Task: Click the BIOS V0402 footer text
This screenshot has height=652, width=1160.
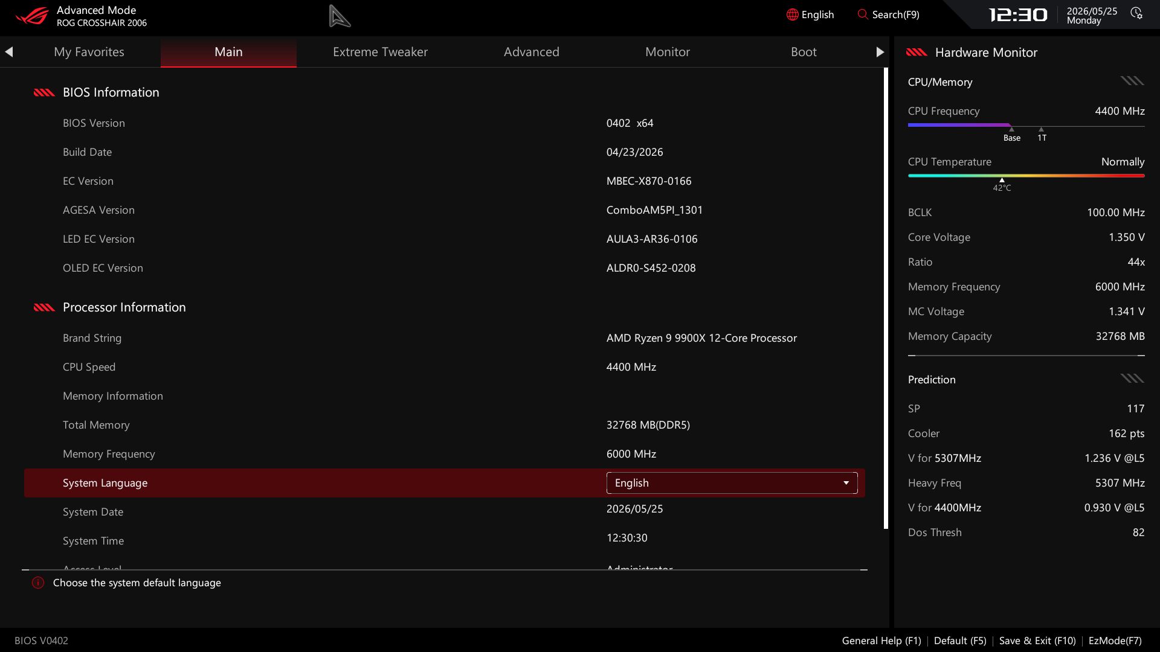Action: tap(41, 641)
